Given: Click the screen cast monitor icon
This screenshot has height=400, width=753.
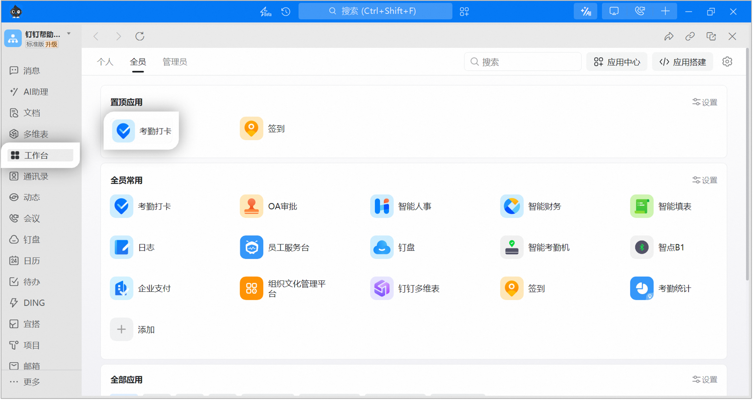Looking at the screenshot, I should click(x=614, y=12).
